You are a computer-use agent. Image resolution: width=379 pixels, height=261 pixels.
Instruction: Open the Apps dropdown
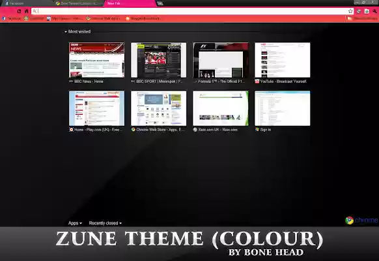pyautogui.click(x=75, y=223)
